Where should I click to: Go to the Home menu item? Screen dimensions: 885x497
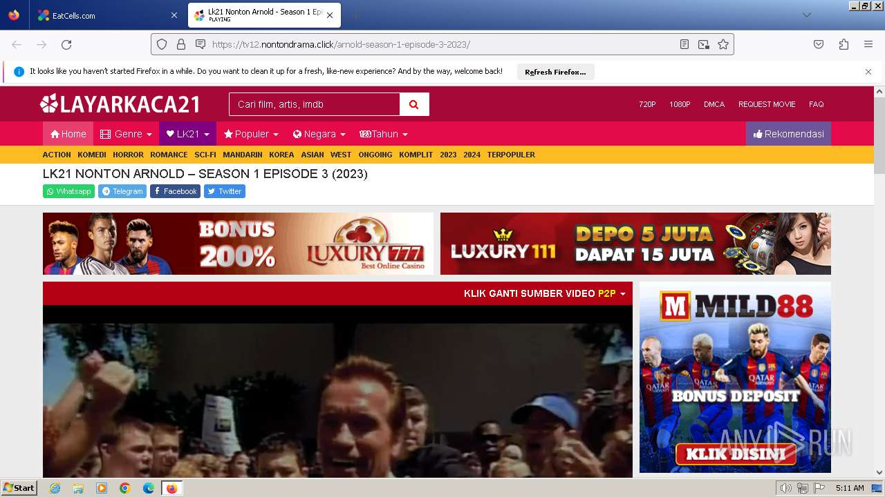coord(68,134)
